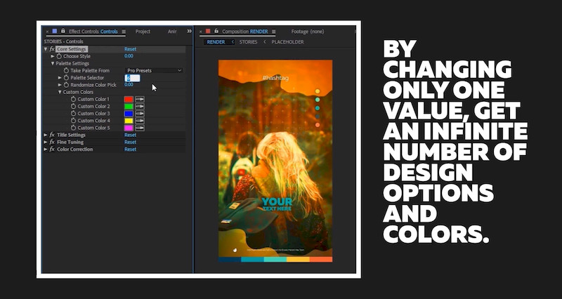Screen dimensions: 562x299
Task: Open the Effect Controls panel menu icon
Action: pos(124,32)
